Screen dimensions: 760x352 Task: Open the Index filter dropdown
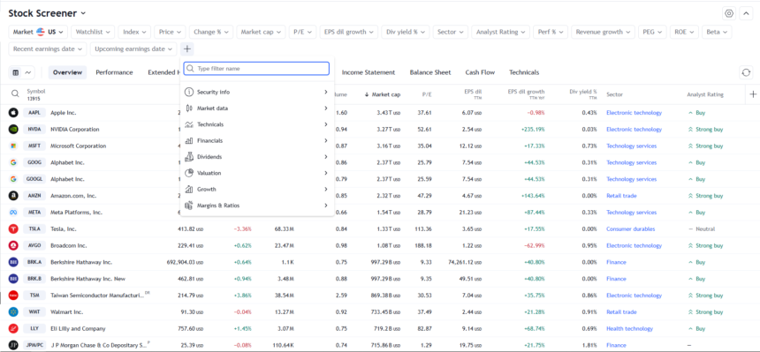[134, 32]
